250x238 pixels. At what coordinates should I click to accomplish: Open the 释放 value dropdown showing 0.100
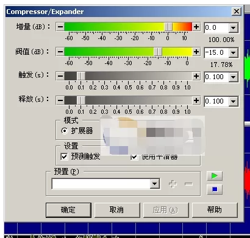click(x=233, y=101)
